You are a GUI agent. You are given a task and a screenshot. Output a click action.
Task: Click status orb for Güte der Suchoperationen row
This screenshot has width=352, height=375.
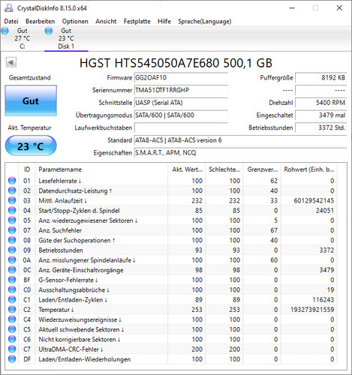[x=12, y=240]
